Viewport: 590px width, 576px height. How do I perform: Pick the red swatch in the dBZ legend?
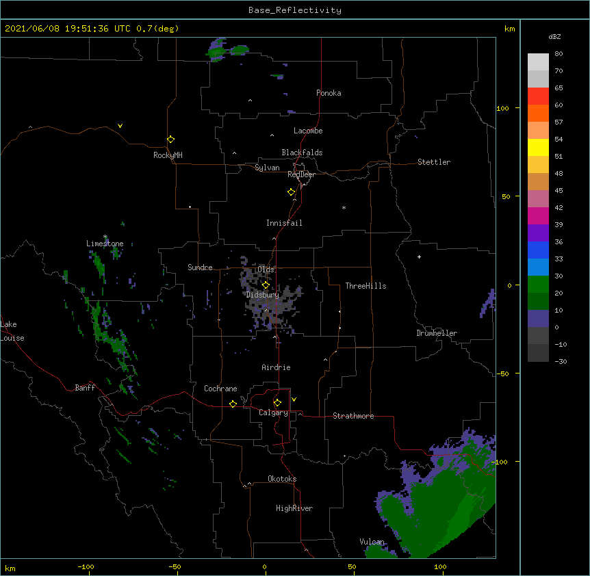(538, 96)
